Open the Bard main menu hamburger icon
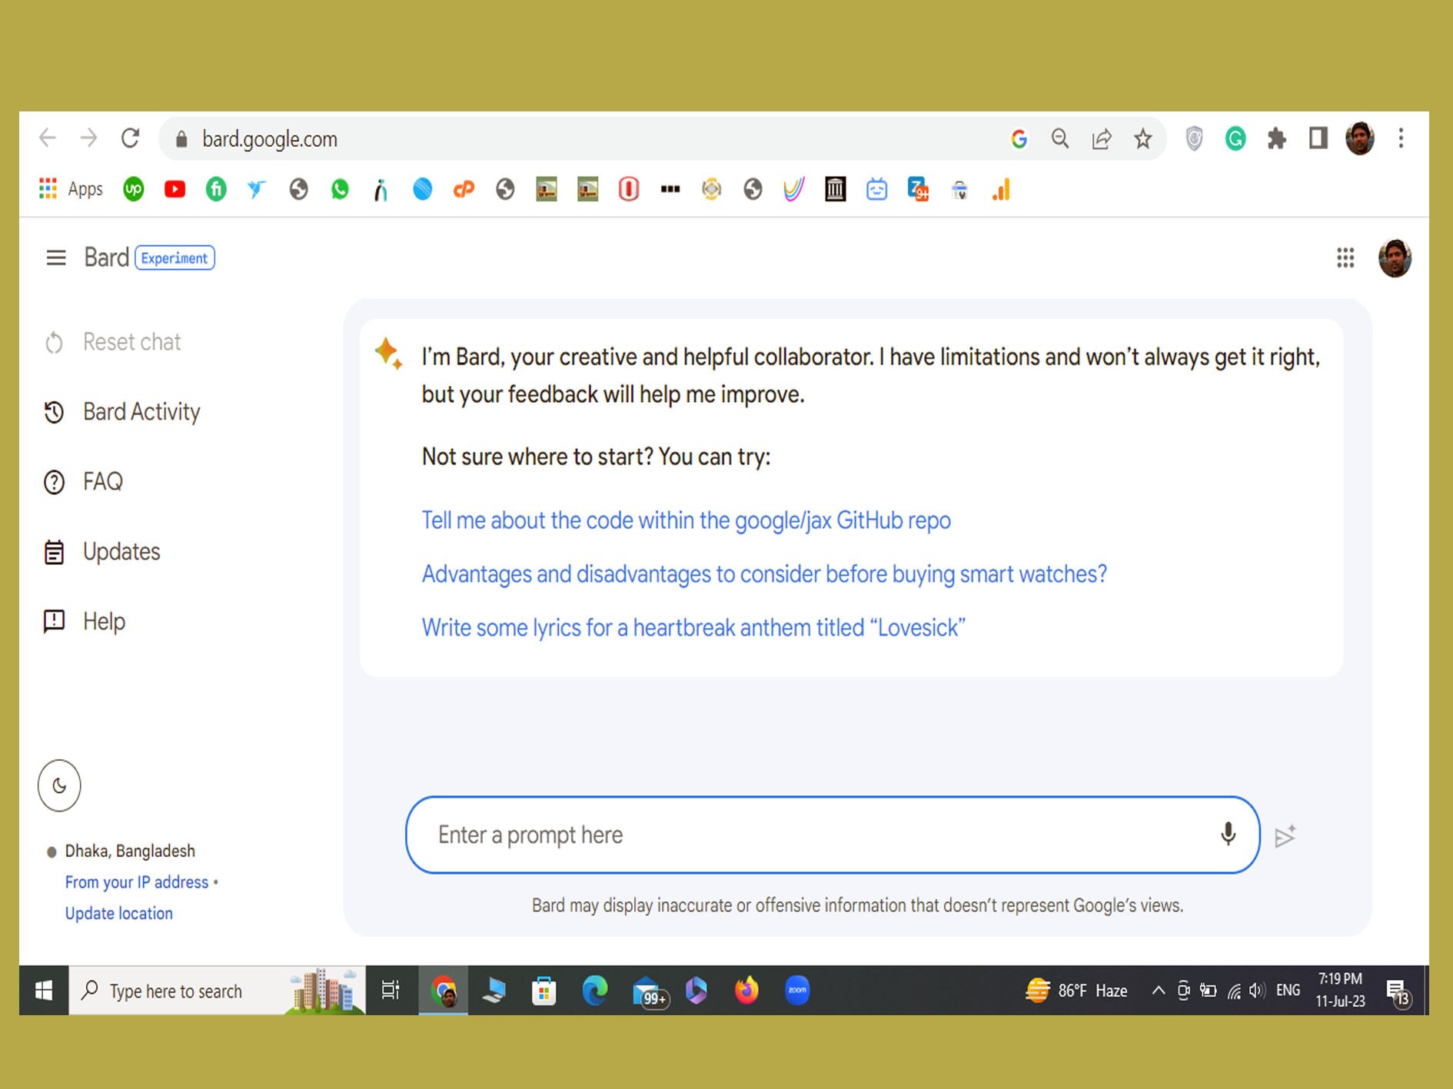The height and width of the screenshot is (1089, 1453). pos(55,258)
